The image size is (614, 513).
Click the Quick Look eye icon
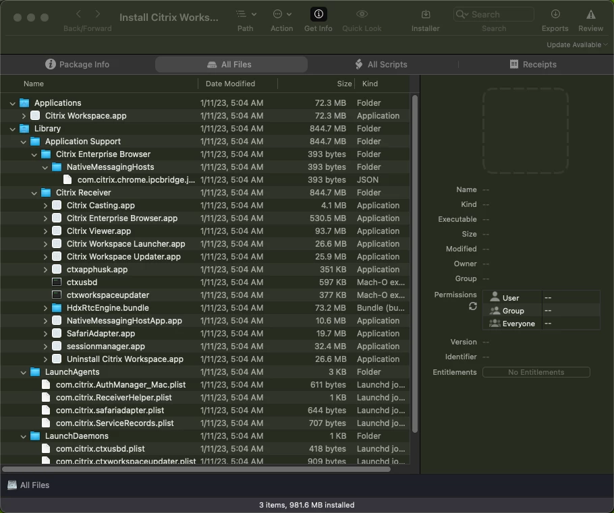point(362,14)
